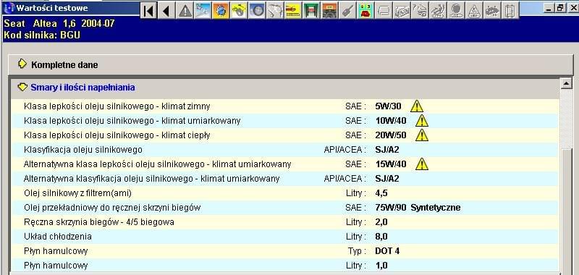The height and width of the screenshot is (275, 579).
Task: Restore the inner window size
Action: click(x=561, y=7)
